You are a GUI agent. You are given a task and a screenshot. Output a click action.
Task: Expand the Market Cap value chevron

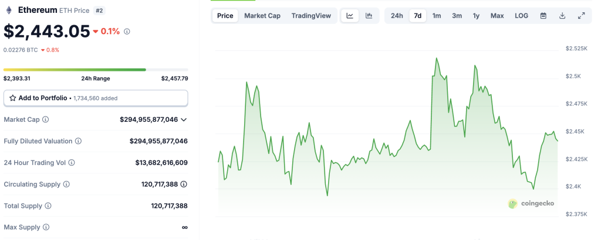tap(184, 119)
